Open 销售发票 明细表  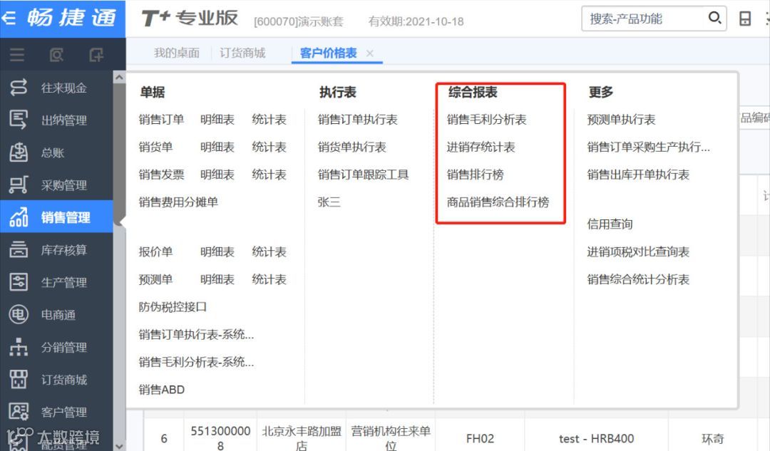tap(217, 175)
